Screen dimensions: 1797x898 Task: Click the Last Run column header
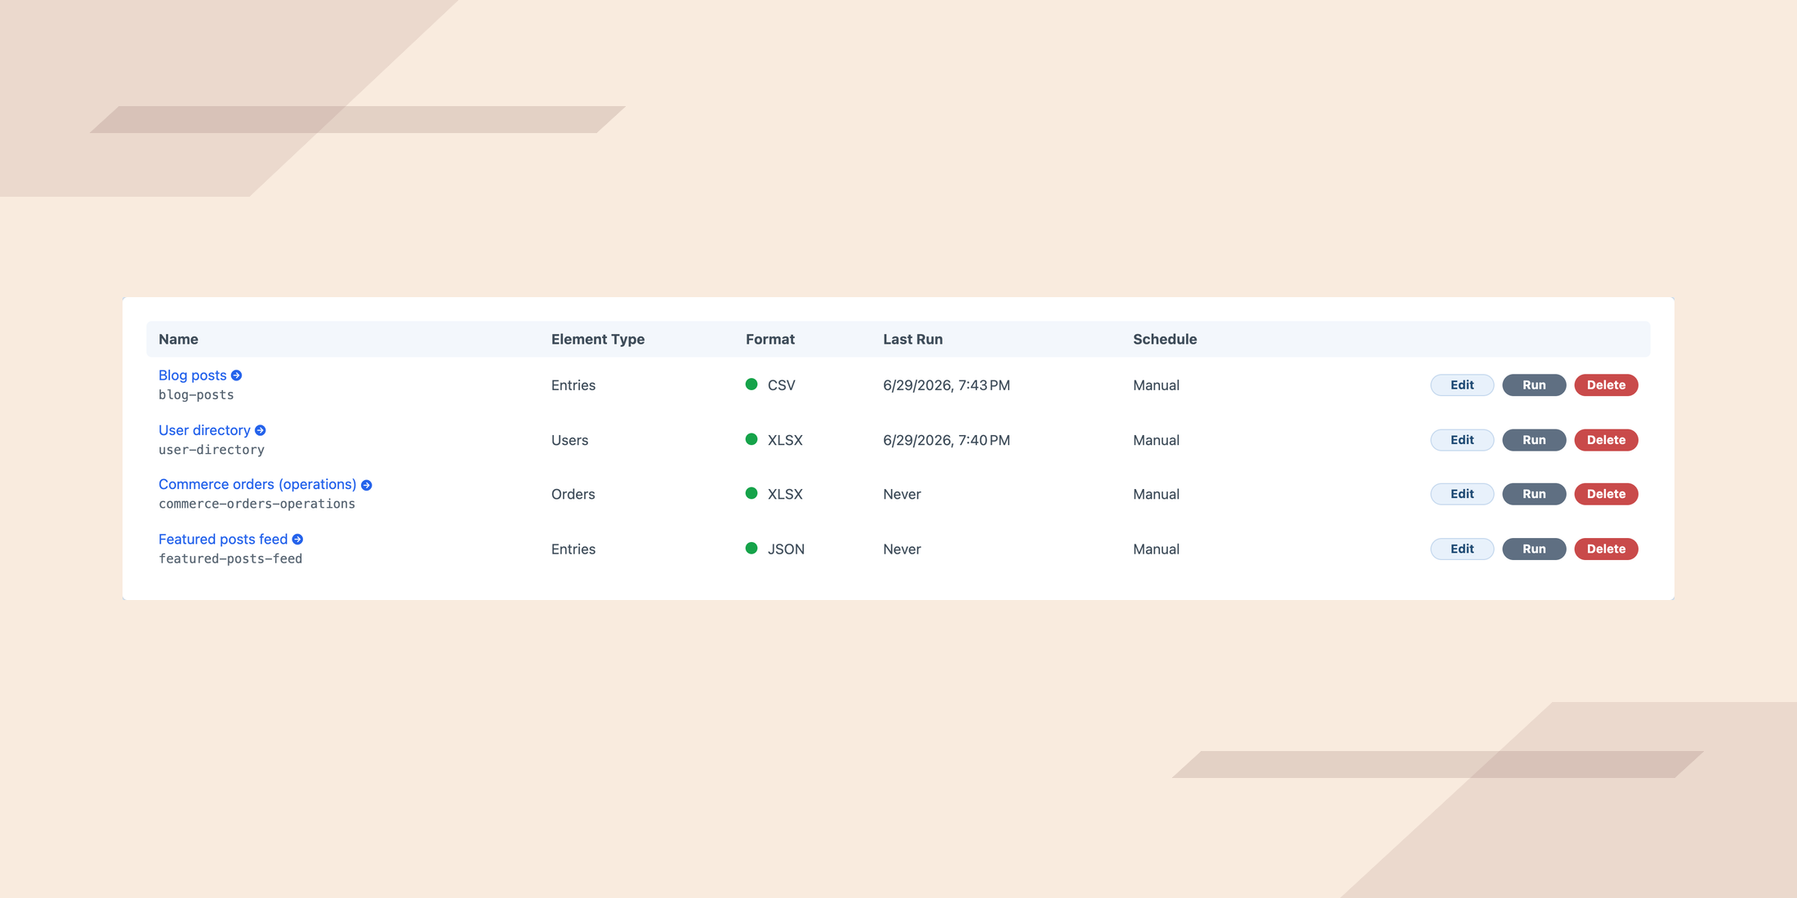point(913,339)
